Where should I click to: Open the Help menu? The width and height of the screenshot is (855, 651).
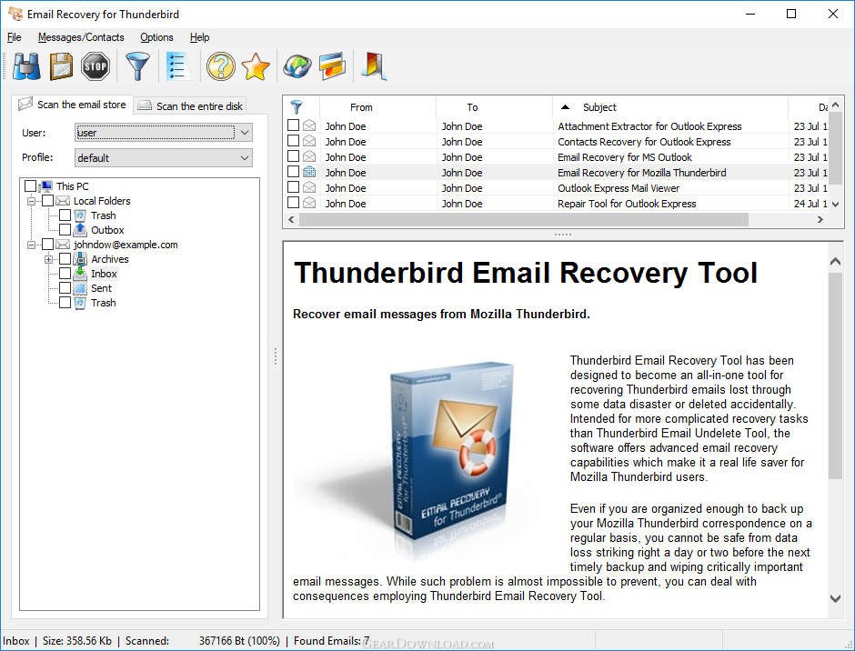coord(199,37)
